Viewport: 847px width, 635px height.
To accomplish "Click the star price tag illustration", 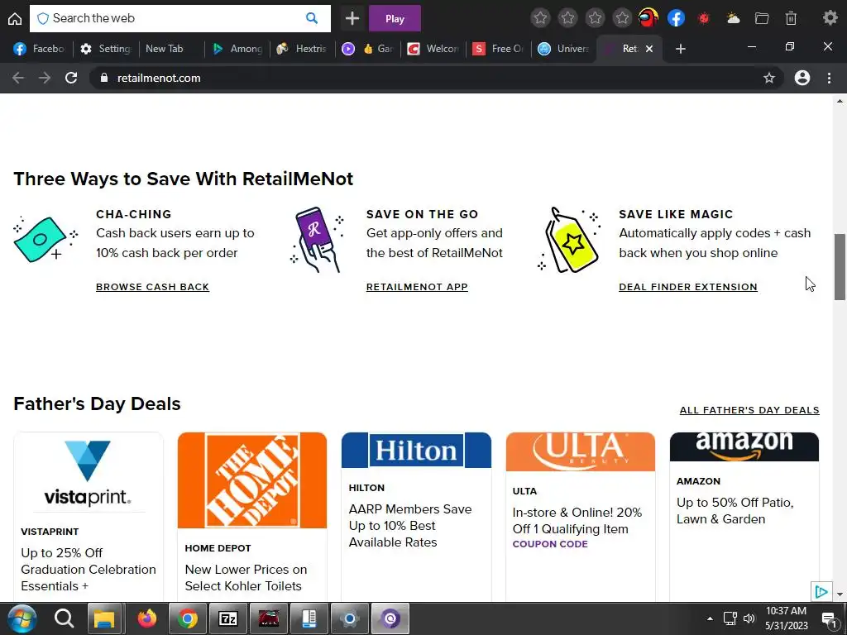I will 570,239.
